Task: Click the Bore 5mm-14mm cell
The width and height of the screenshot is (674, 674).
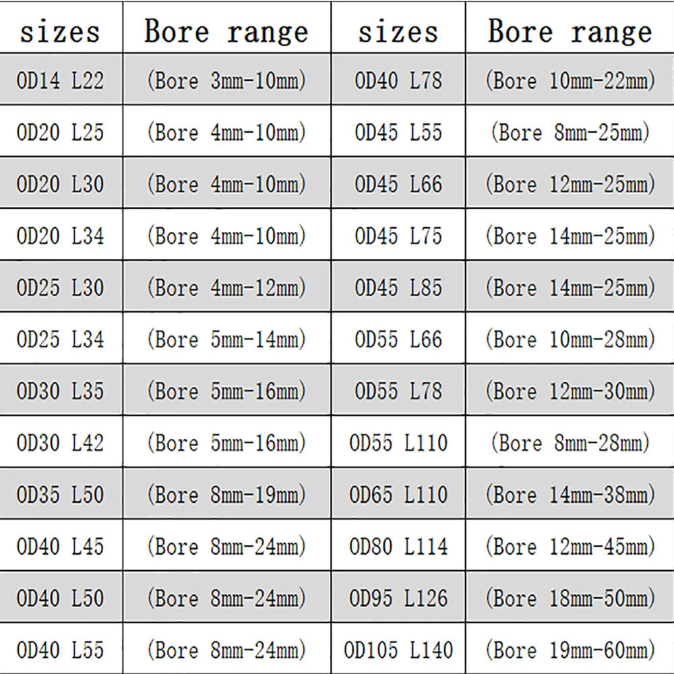Action: 226,338
